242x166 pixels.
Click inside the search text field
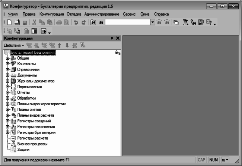tap(128, 22)
